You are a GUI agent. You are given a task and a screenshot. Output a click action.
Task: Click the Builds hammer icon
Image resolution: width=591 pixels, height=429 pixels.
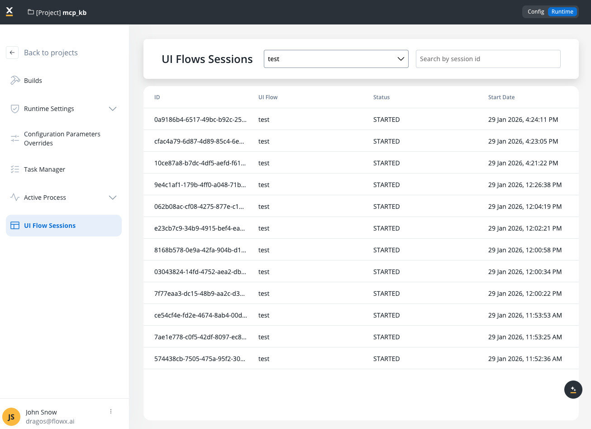click(15, 81)
